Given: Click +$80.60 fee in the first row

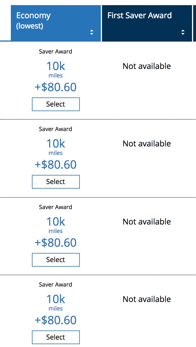Looking at the screenshot, I should coord(56,87).
